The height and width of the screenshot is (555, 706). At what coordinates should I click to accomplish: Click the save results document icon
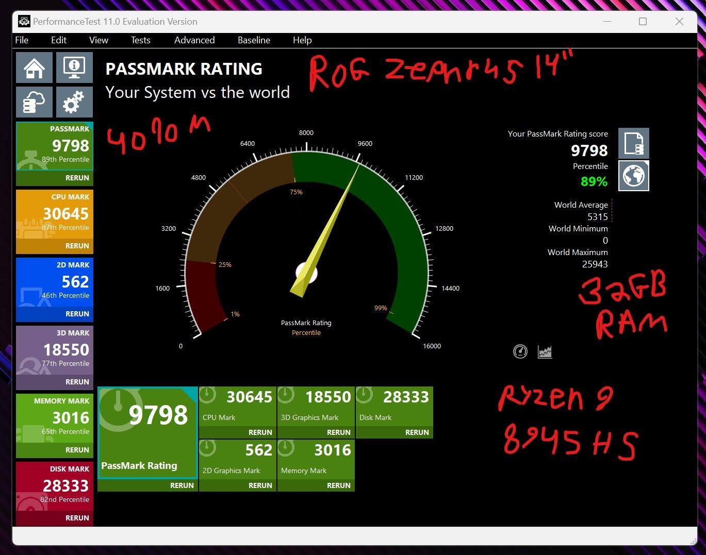[633, 143]
